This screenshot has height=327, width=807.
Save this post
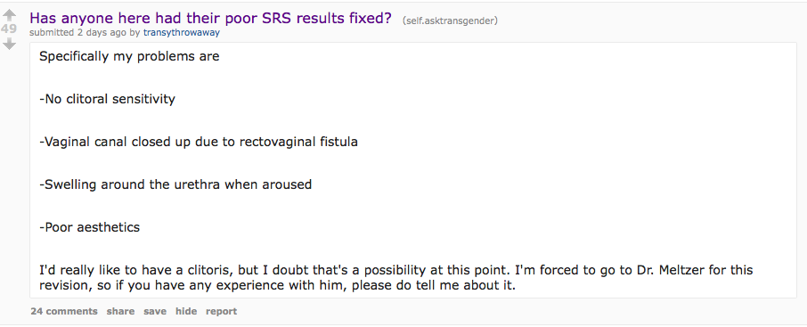155,311
